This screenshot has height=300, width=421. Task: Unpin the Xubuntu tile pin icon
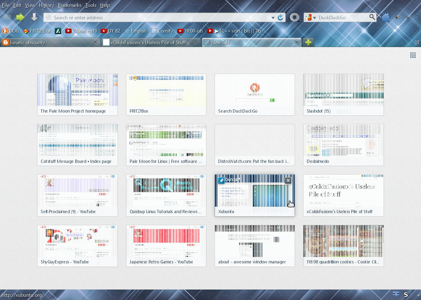coord(221,181)
